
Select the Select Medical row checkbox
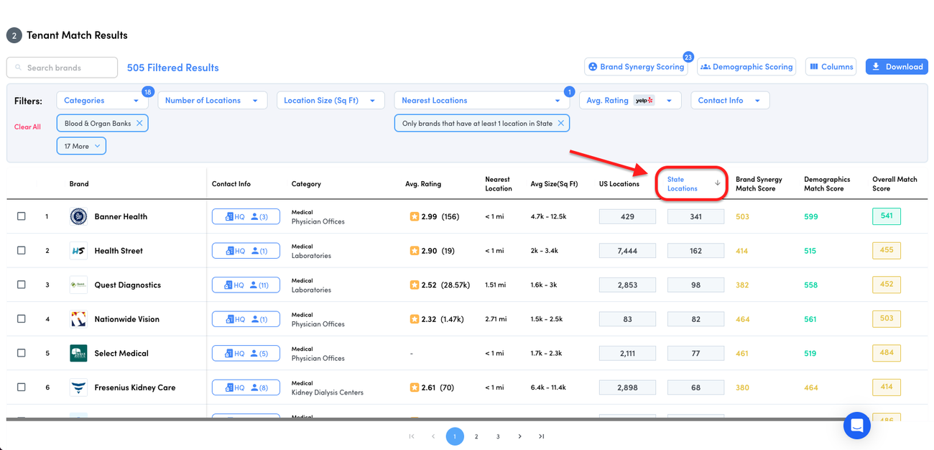point(21,353)
